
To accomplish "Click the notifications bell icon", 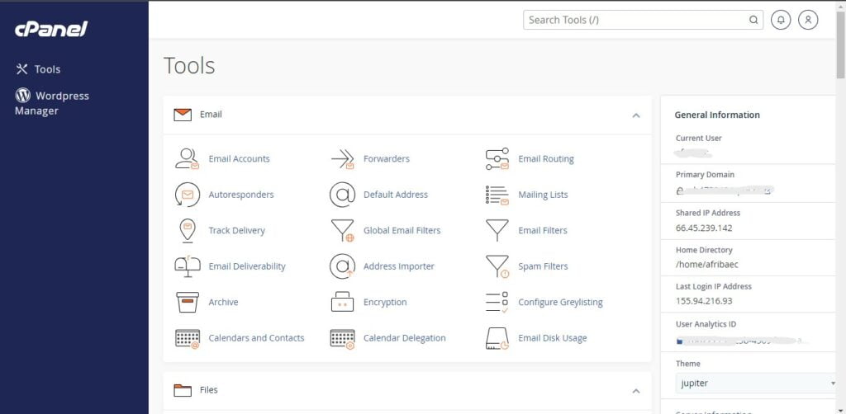I will pyautogui.click(x=781, y=20).
